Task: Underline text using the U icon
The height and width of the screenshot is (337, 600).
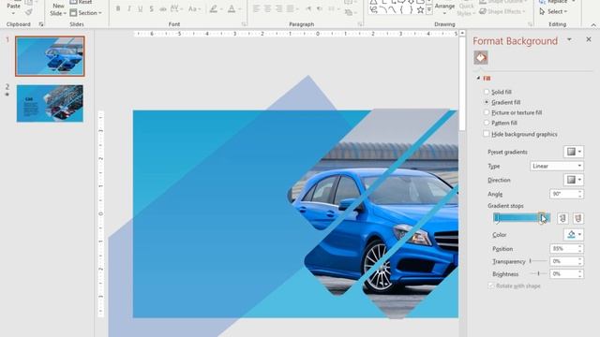Action: click(x=140, y=8)
